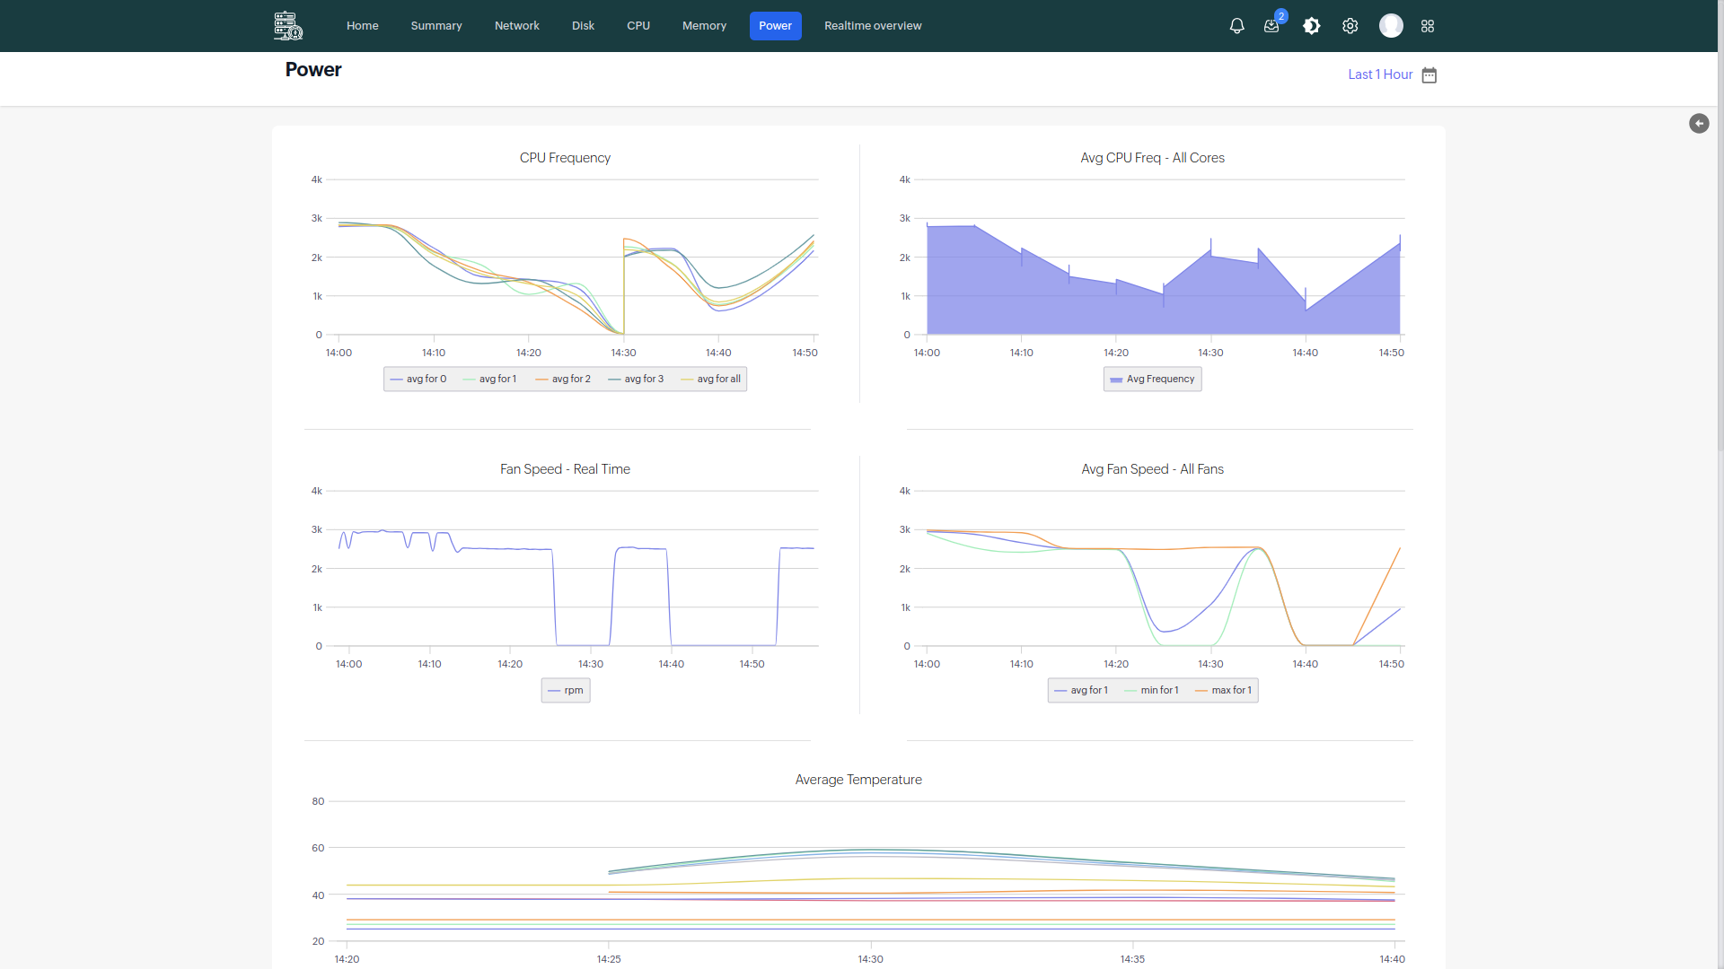Click the user profile avatar icon
1724x969 pixels.
[x=1393, y=25]
